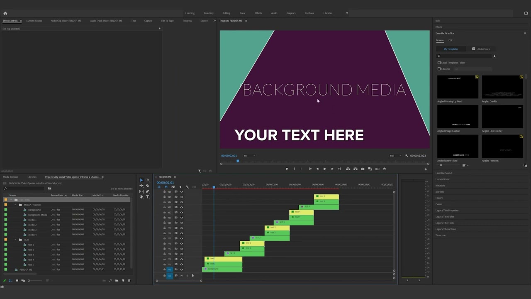Select the Track Select Forward tool
Image resolution: width=531 pixels, height=299 pixels.
[147, 180]
